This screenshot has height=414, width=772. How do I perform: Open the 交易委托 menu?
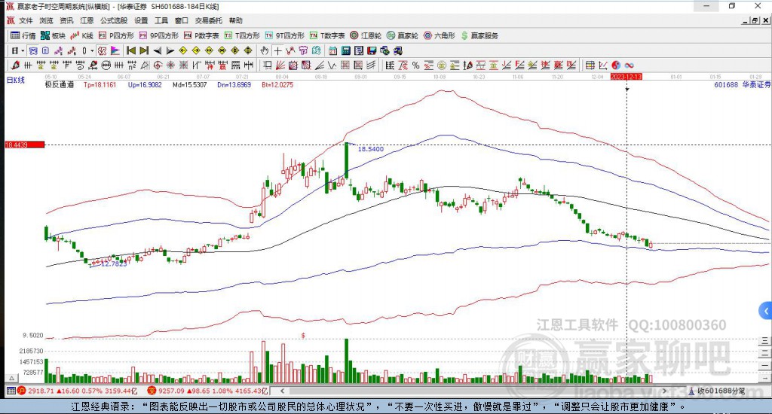[x=209, y=20]
